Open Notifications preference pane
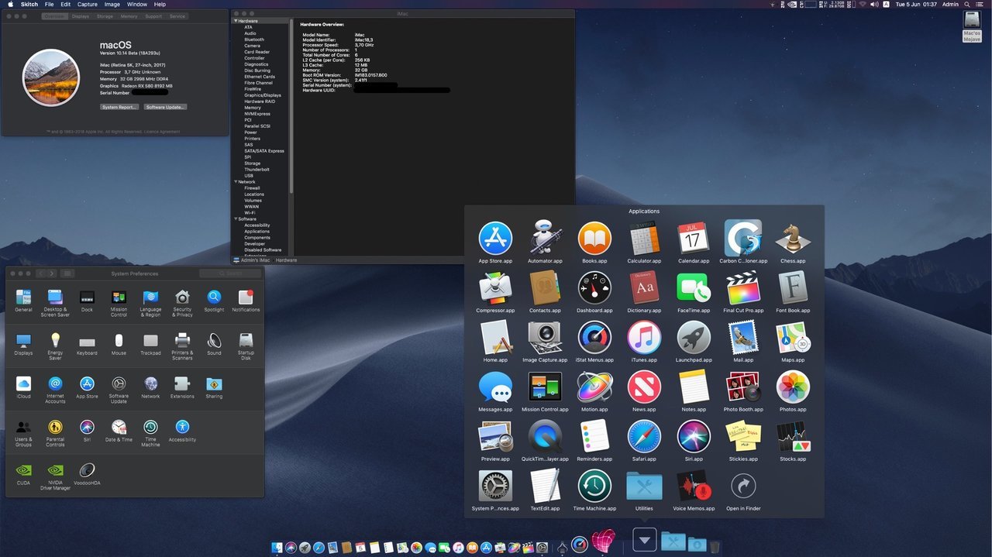This screenshot has width=992, height=557. pyautogui.click(x=246, y=301)
